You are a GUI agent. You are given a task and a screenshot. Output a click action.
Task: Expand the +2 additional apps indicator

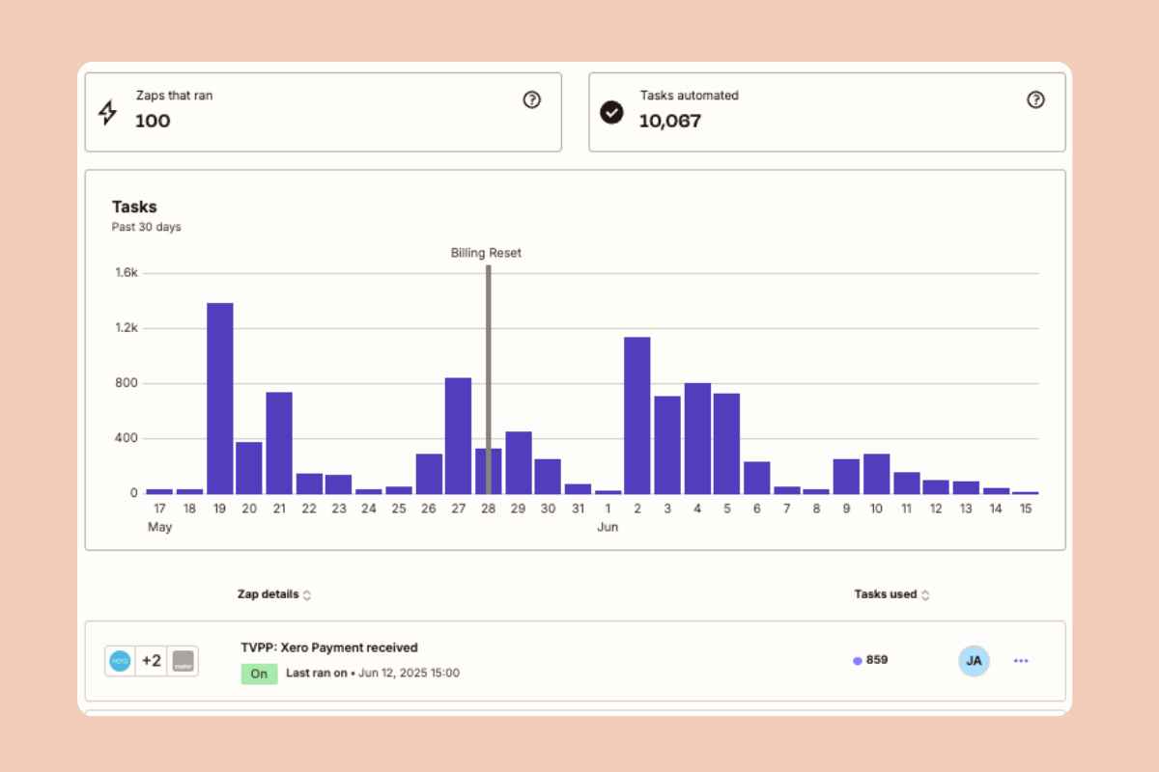click(x=151, y=661)
